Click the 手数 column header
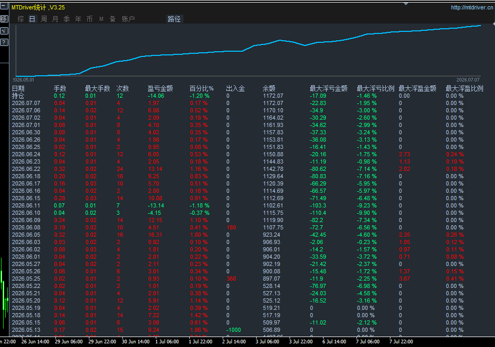Screen dimensions: 495x347 pyautogui.click(x=60, y=88)
